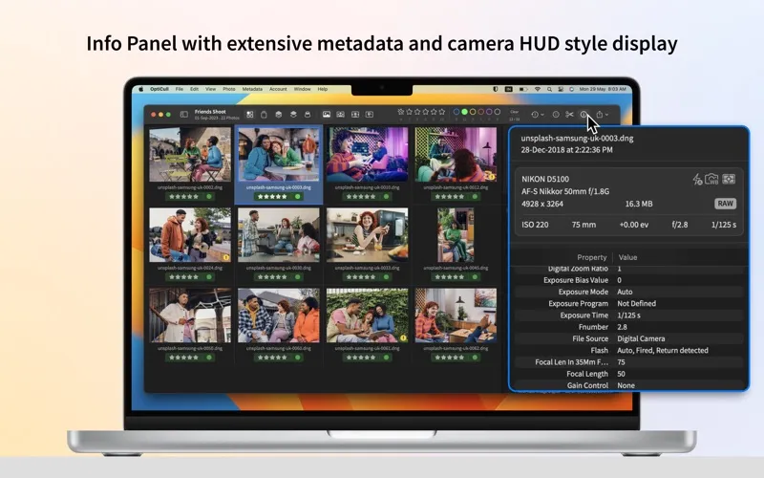The image size is (764, 478).
Task: Click the Value column header
Action: [x=627, y=257]
